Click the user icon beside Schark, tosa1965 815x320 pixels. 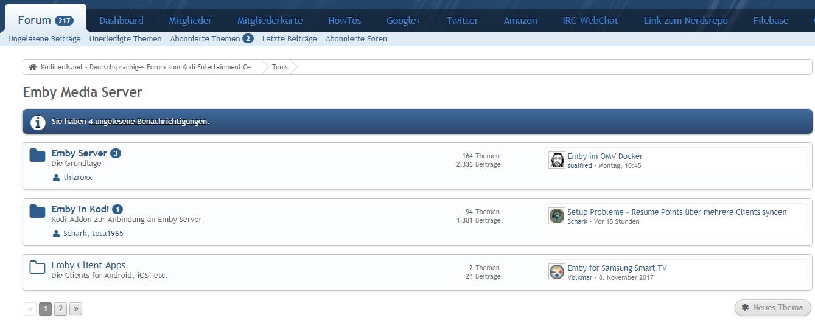57,234
